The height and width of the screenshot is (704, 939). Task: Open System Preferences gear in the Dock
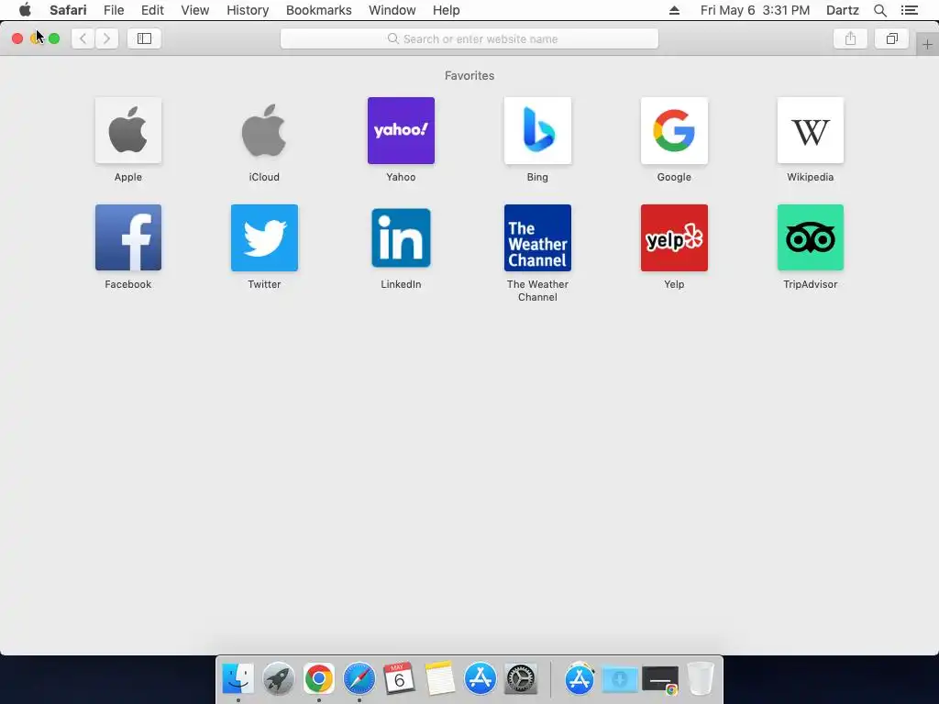pyautogui.click(x=521, y=679)
